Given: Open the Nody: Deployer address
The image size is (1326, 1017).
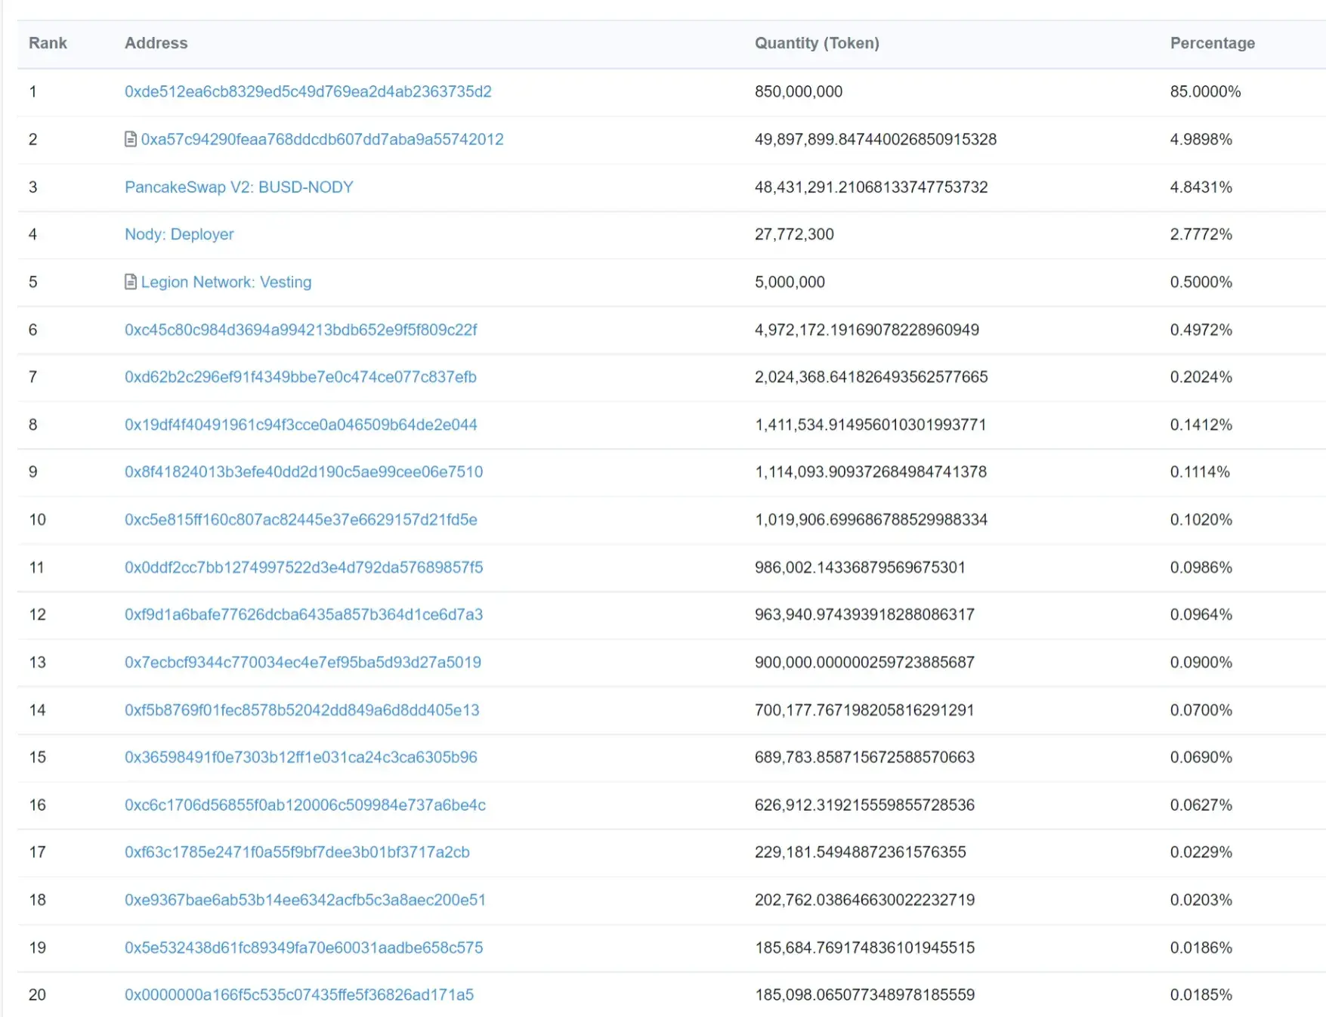Looking at the screenshot, I should click(x=179, y=234).
